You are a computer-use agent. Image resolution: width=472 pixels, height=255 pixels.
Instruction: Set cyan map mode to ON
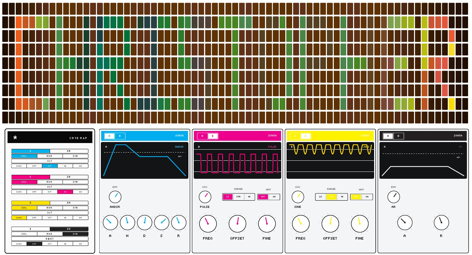click(x=80, y=166)
